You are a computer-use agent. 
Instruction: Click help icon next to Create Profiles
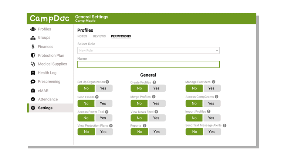tap(154, 82)
